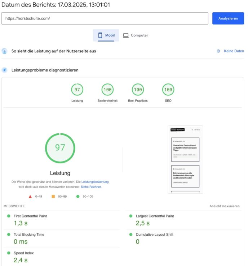Click green dot beside Largest Contentful Paint

coord(131,216)
